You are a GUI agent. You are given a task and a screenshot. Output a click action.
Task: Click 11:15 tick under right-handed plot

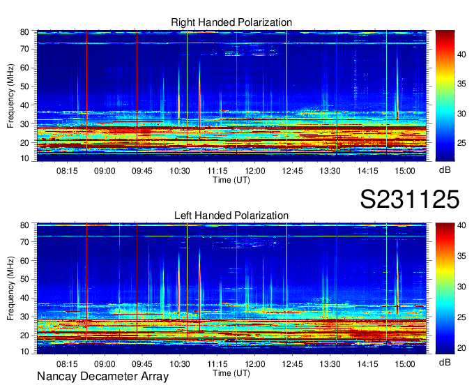pos(217,171)
